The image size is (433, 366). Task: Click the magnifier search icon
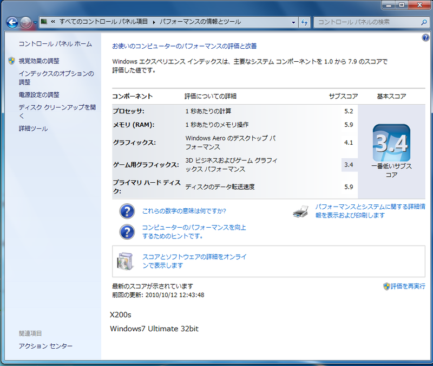[x=424, y=22]
